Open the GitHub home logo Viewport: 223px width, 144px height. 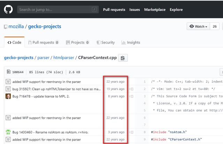tap(8, 9)
